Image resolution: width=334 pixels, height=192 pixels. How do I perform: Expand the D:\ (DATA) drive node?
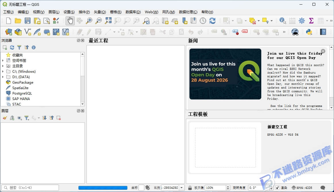pyautogui.click(x=3, y=77)
